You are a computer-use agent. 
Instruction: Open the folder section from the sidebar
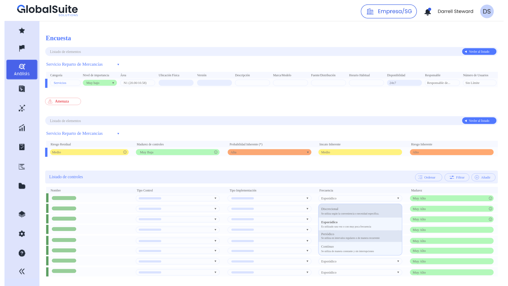[x=22, y=186]
